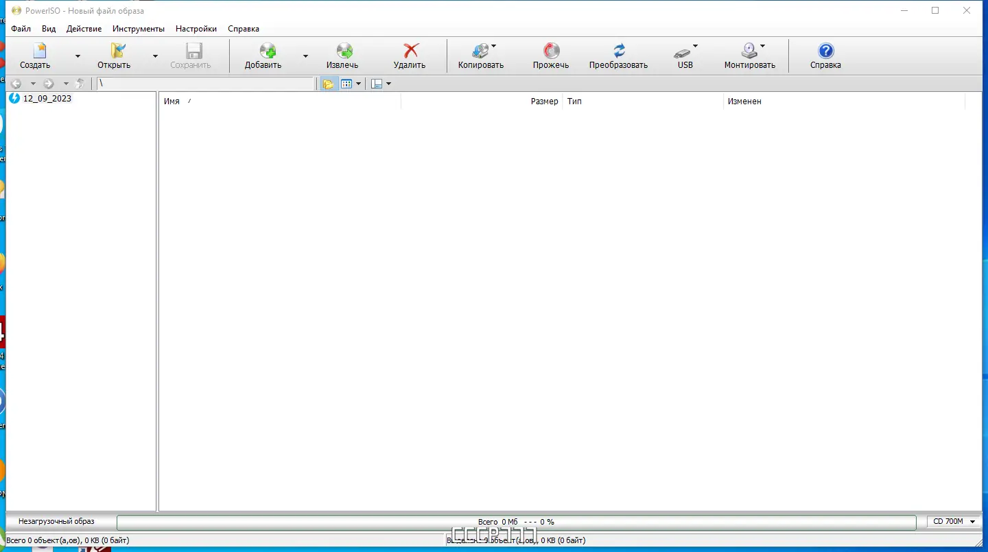Click the up-one-level icon
The height and width of the screenshot is (552, 988).
(x=80, y=84)
